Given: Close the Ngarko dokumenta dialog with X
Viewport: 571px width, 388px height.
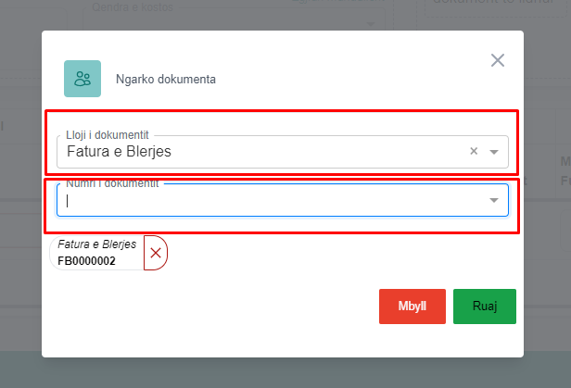Looking at the screenshot, I should (x=498, y=60).
